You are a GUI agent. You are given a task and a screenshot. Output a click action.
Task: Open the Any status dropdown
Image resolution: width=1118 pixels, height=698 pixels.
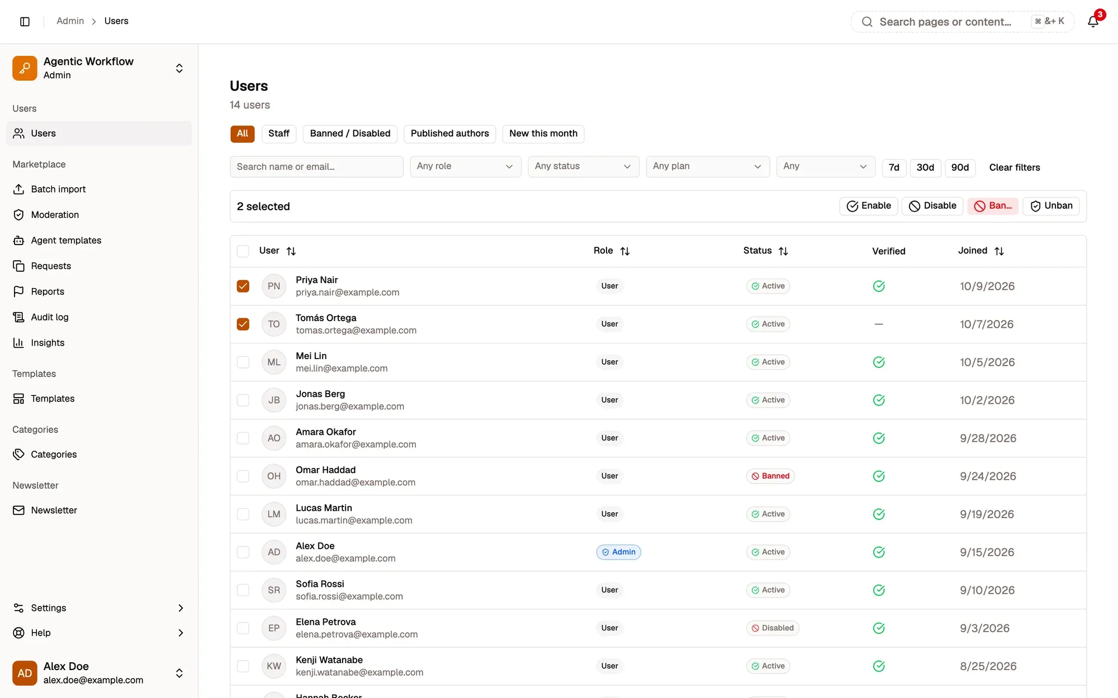pyautogui.click(x=583, y=166)
